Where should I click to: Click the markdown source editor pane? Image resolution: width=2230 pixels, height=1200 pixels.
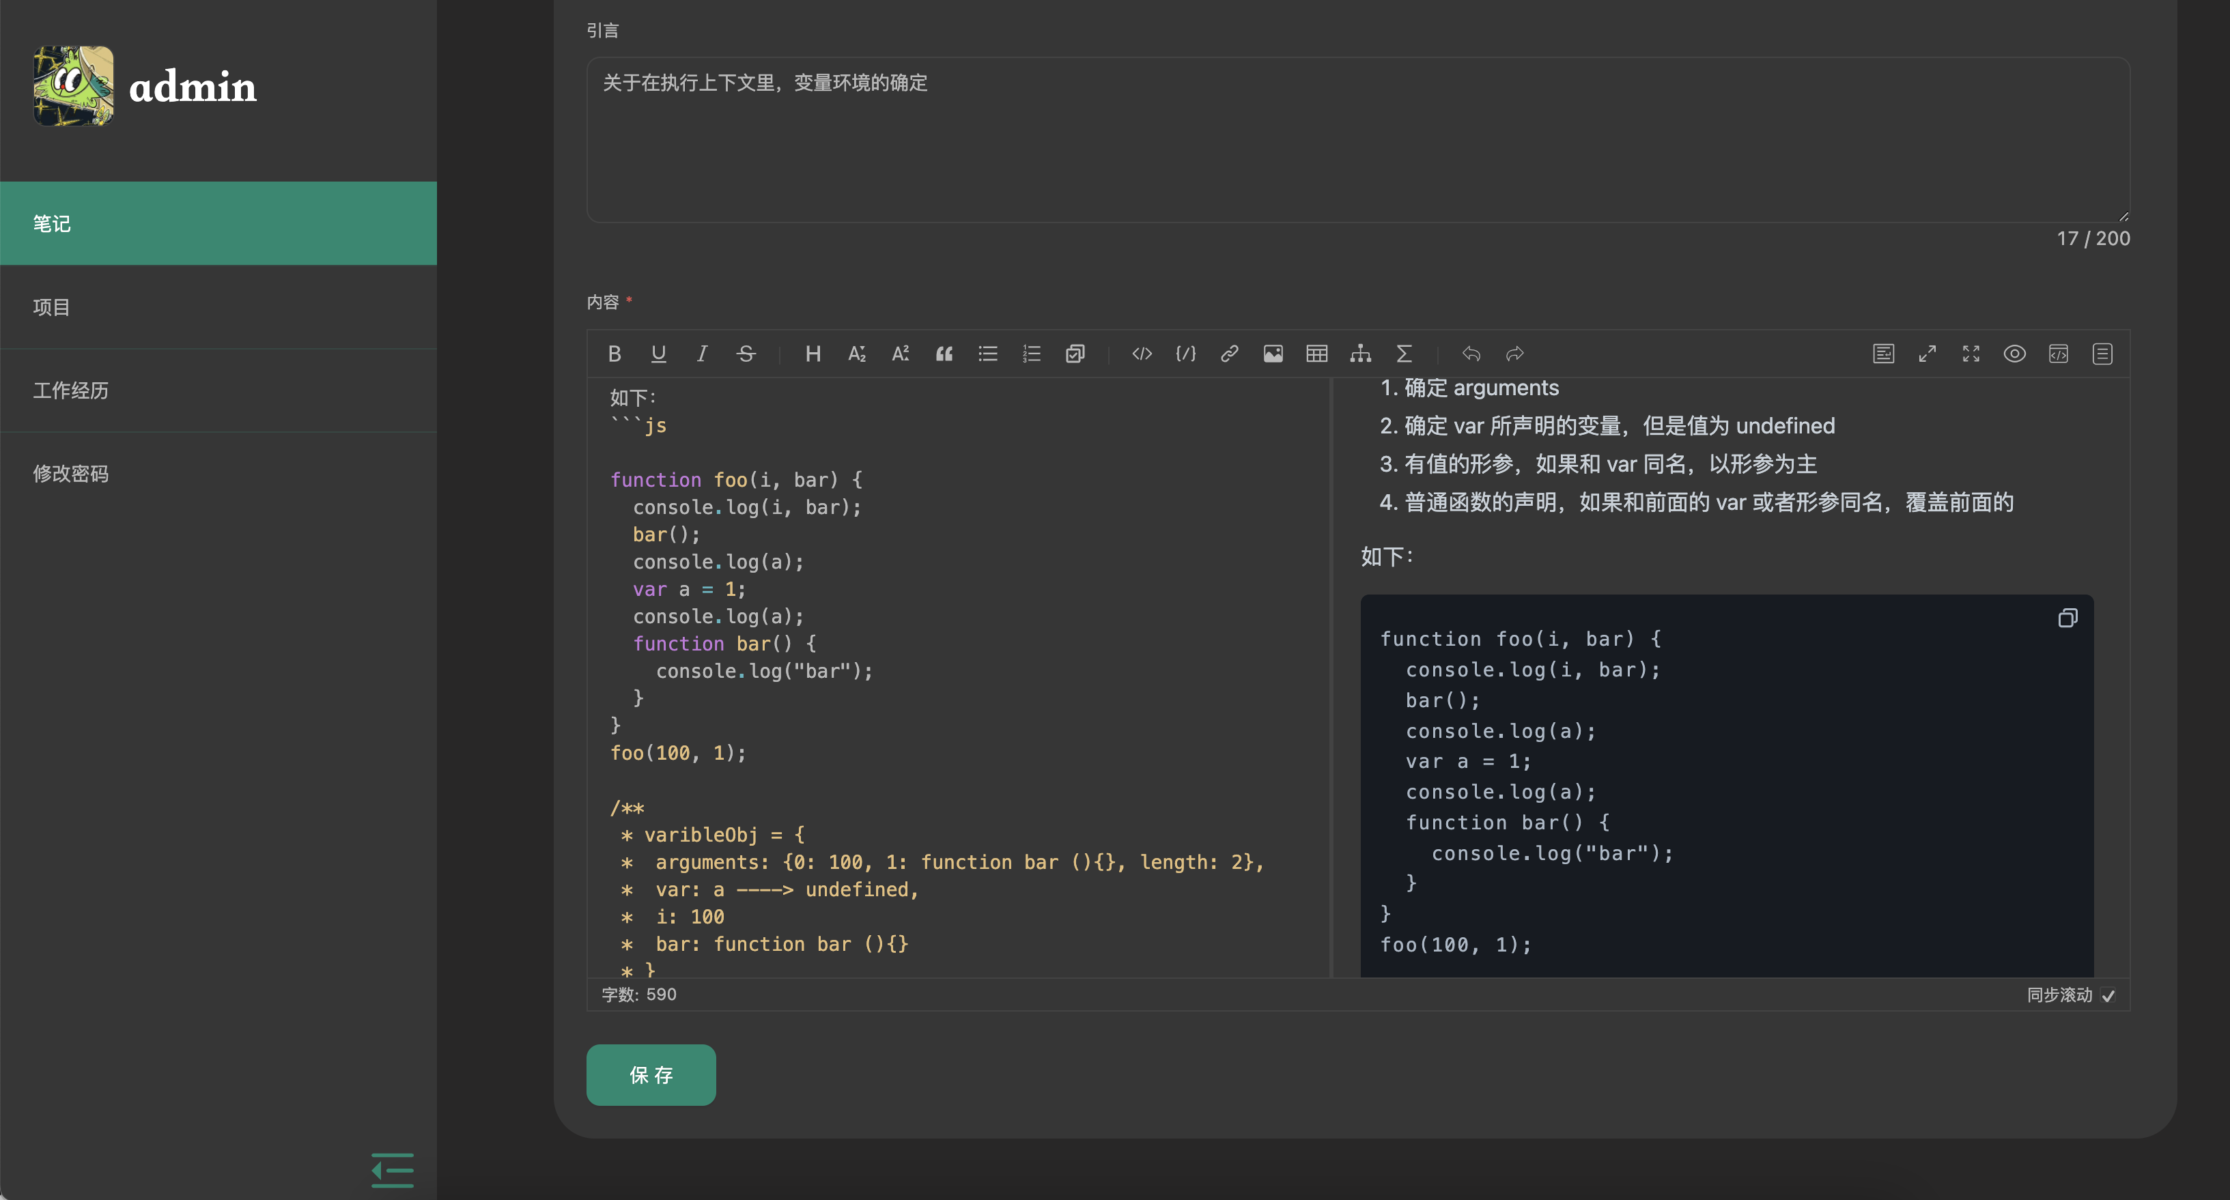[x=959, y=677]
